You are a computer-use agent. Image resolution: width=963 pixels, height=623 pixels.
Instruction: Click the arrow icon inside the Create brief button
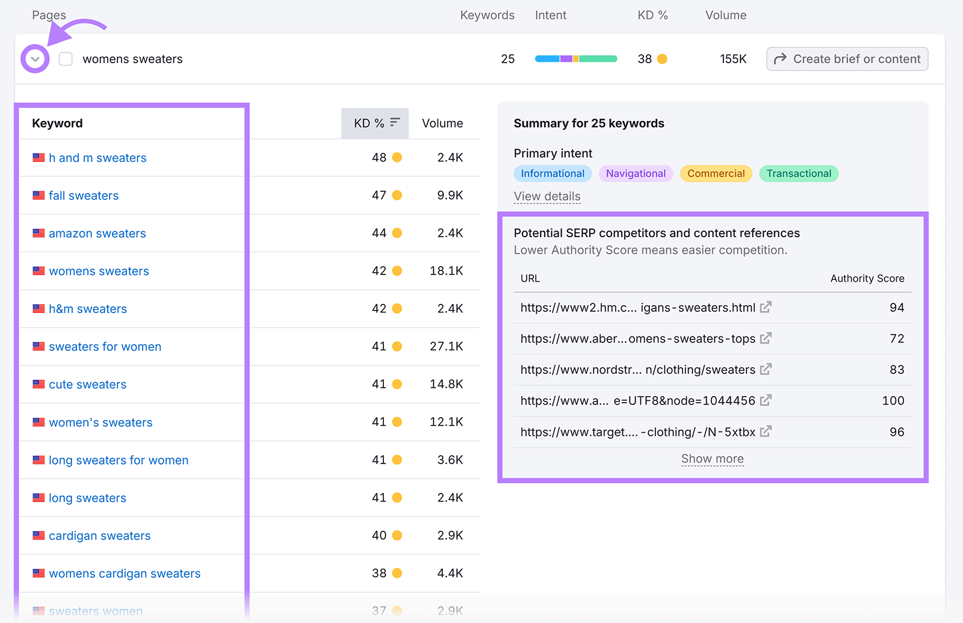coord(781,58)
